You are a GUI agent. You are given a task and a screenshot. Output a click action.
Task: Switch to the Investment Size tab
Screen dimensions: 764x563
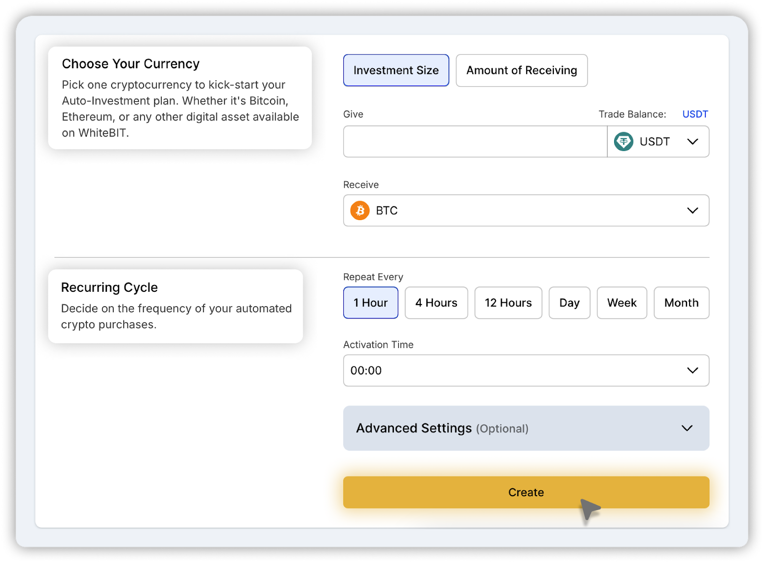point(396,71)
